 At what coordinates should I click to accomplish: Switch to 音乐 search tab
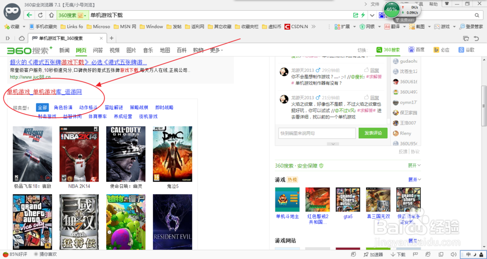point(148,50)
